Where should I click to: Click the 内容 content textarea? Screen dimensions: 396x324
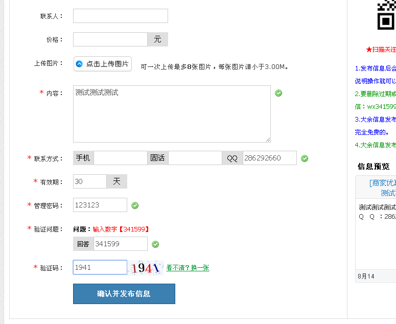point(172,114)
